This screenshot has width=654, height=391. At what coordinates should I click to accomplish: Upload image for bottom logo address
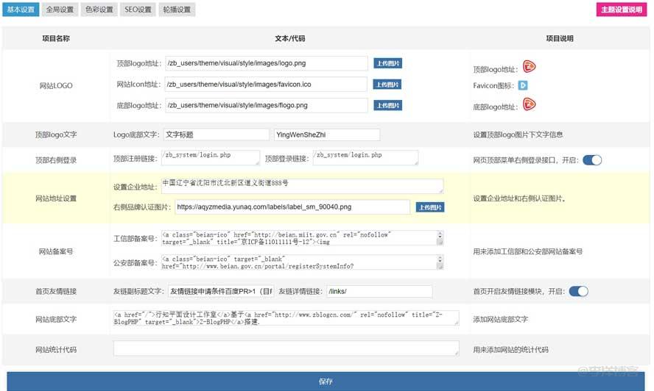tap(387, 106)
